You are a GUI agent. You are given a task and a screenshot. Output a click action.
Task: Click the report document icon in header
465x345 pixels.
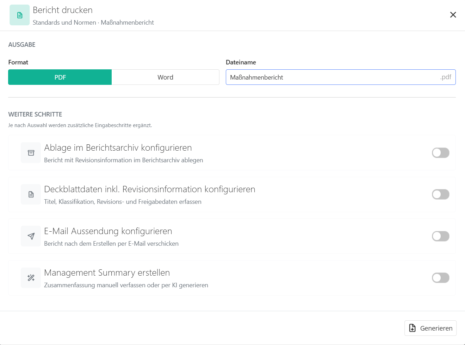click(x=20, y=15)
